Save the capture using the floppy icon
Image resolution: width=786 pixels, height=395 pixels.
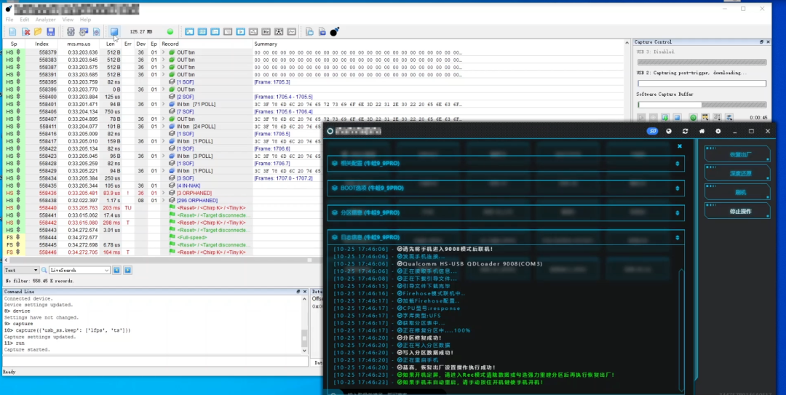(x=51, y=31)
